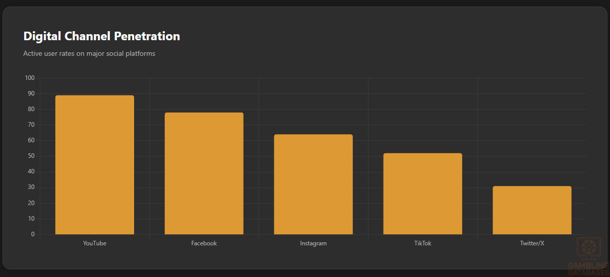Click the 50 tick label on y-axis

point(31,156)
